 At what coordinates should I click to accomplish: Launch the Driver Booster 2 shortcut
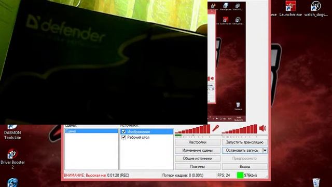click(x=12, y=159)
